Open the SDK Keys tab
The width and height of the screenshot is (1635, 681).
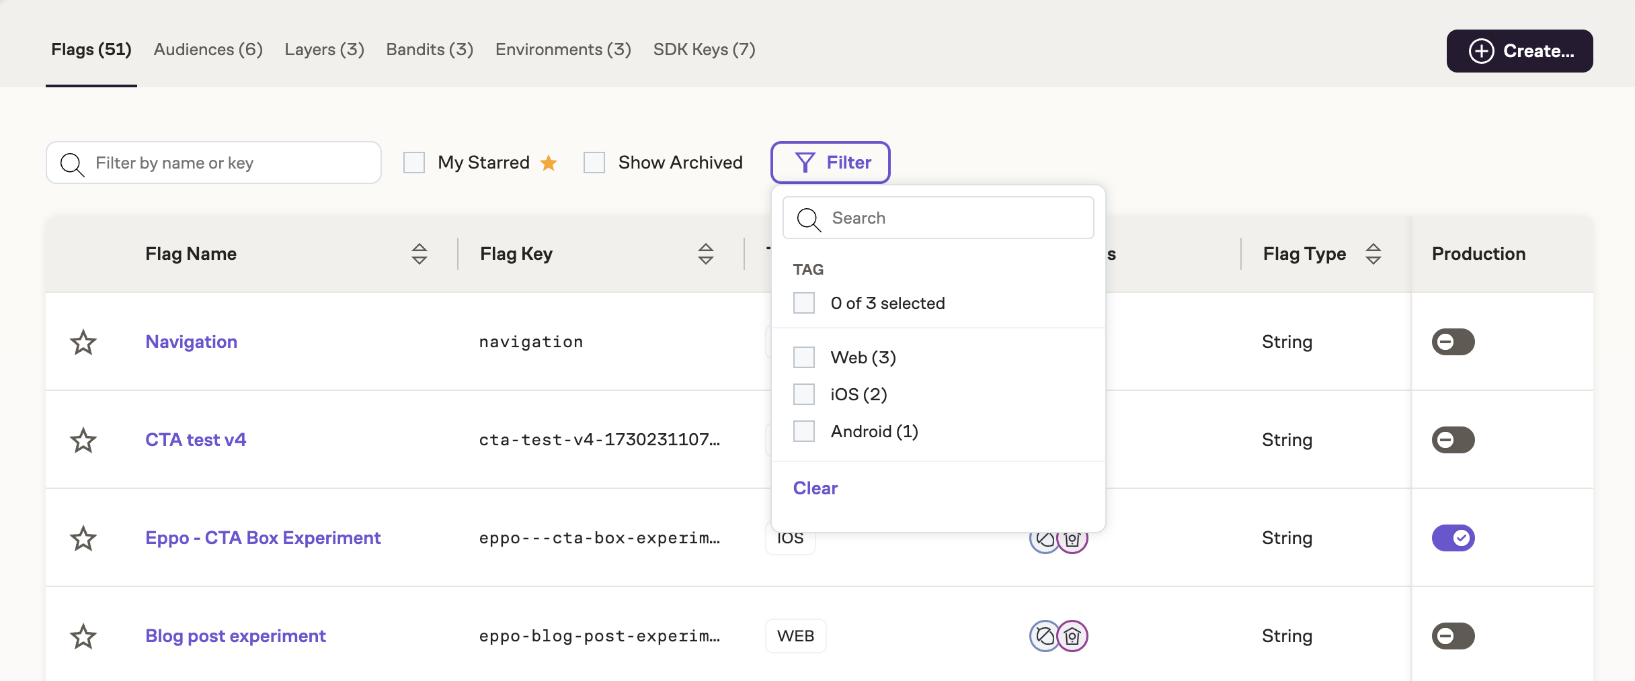pos(705,49)
